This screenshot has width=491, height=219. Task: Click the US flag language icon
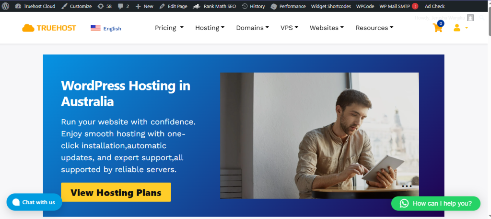coord(95,28)
